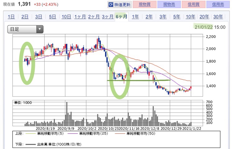Click the 2021/1/22 date axis label
The height and width of the screenshot is (149, 232).
click(192, 128)
